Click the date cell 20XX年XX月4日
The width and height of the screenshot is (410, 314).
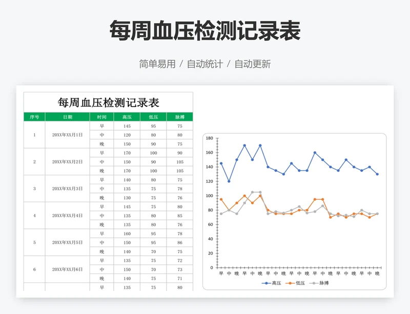(68, 216)
